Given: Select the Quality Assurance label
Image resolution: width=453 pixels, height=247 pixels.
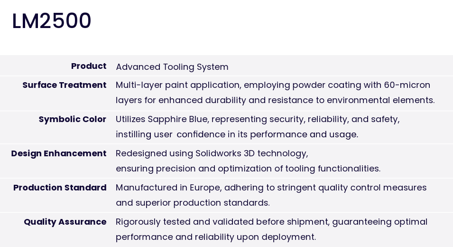Looking at the screenshot, I should click(65, 222).
